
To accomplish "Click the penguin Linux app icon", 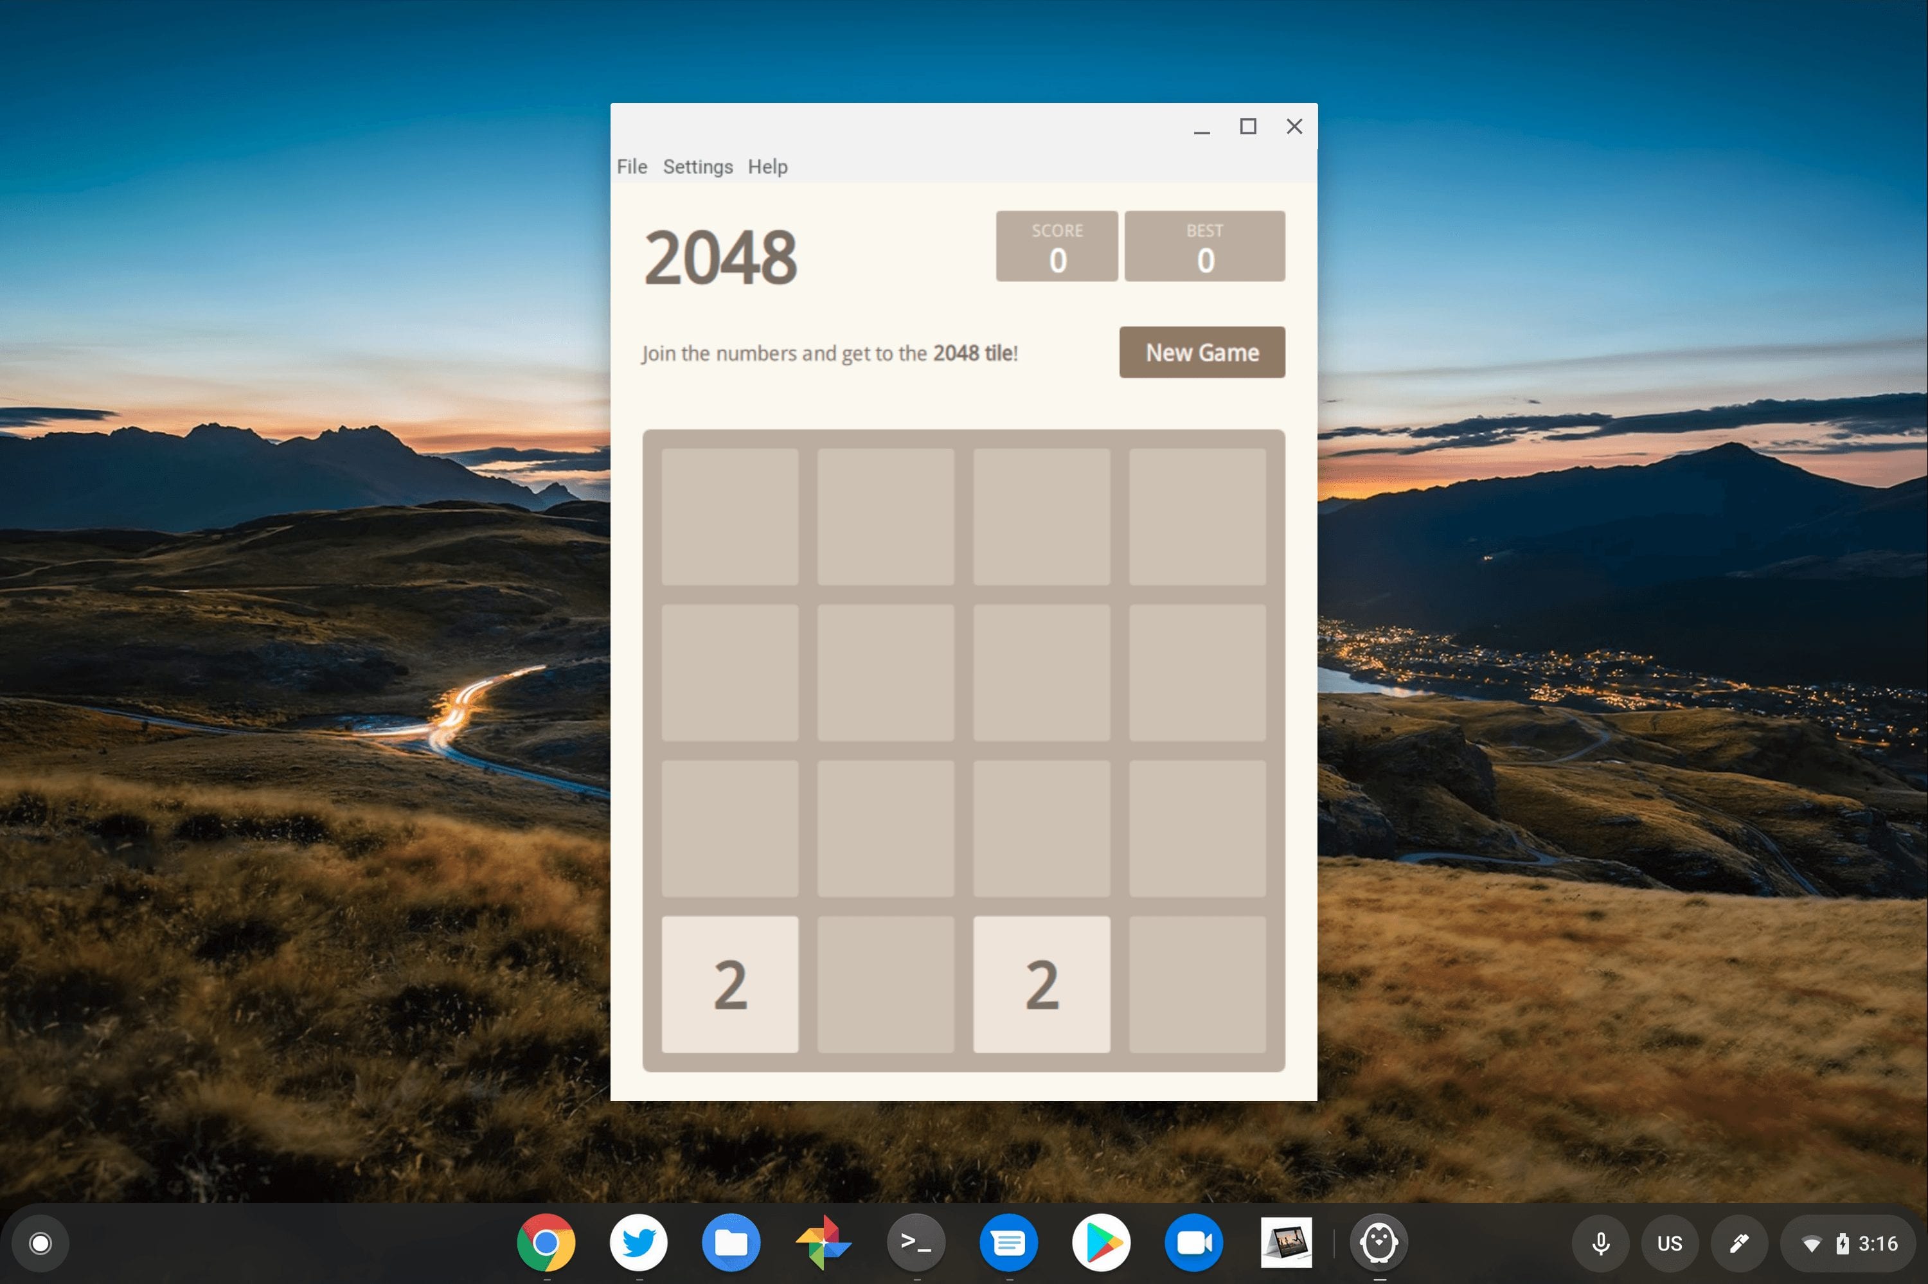I will tap(1379, 1242).
